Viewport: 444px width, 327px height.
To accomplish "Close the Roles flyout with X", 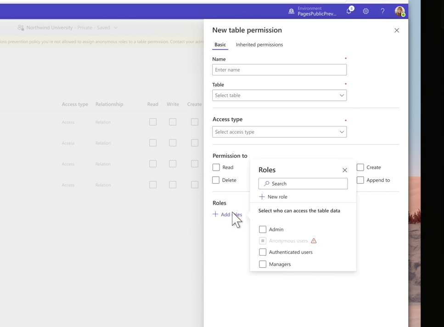I will tap(345, 170).
